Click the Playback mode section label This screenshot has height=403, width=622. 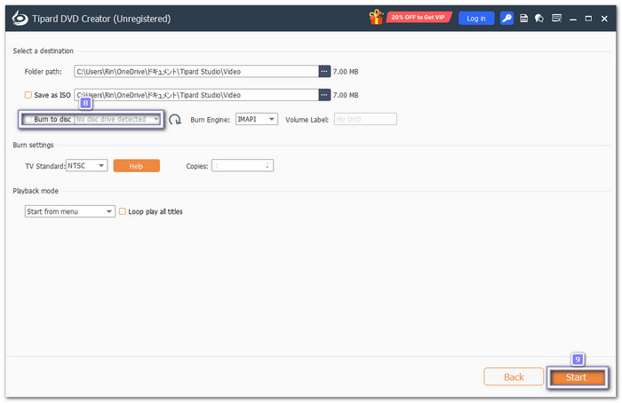click(36, 191)
